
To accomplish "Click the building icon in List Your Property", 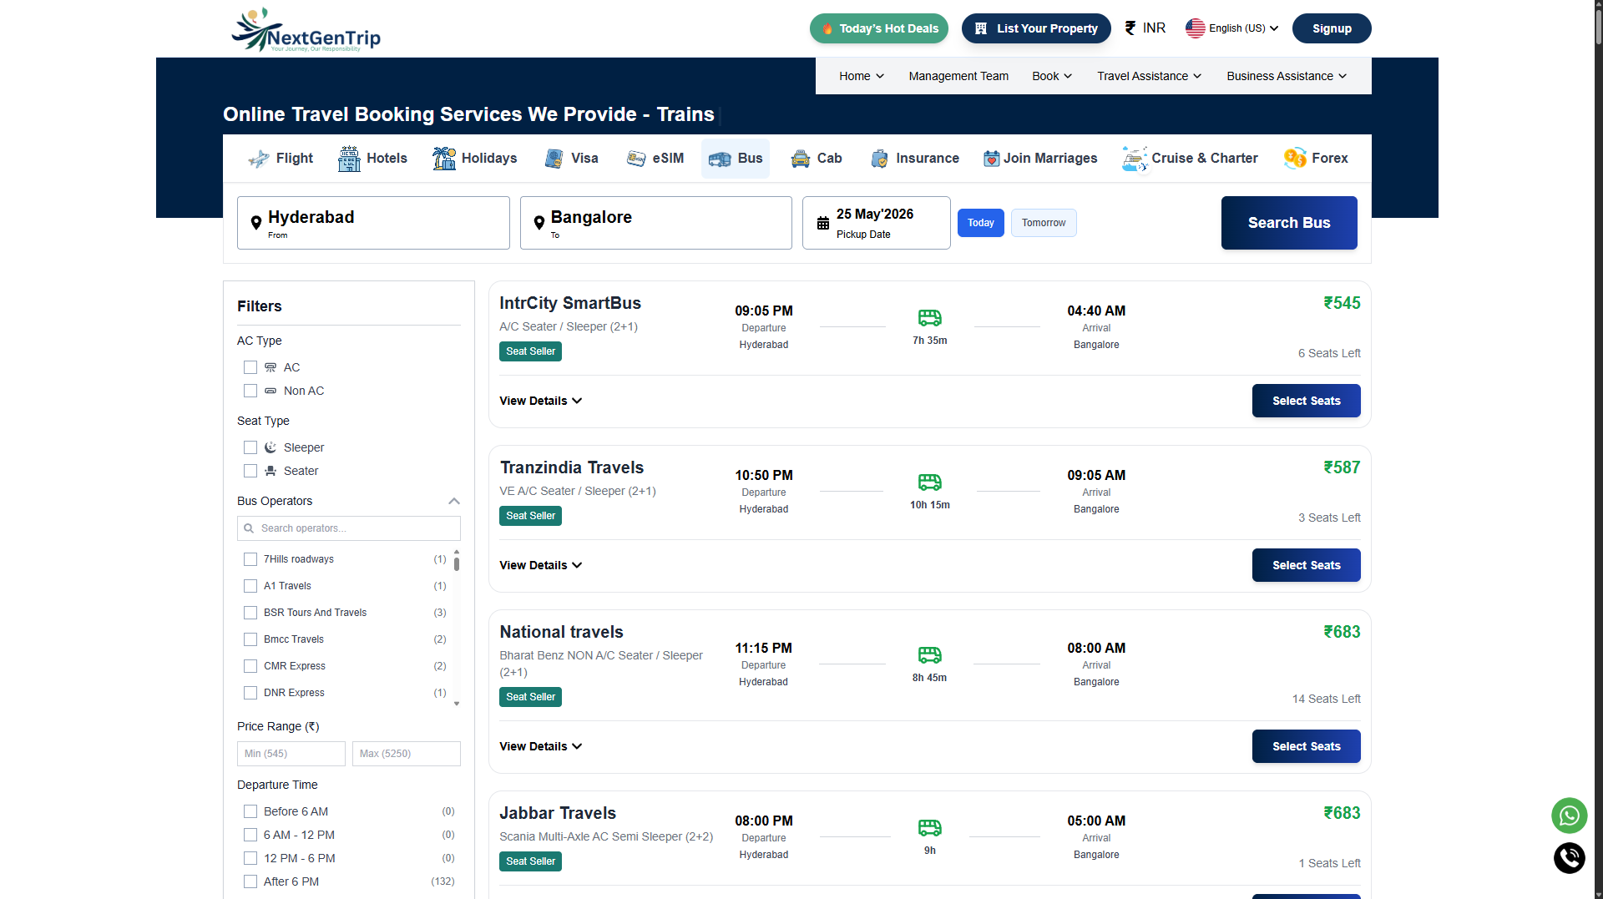I will click(981, 28).
